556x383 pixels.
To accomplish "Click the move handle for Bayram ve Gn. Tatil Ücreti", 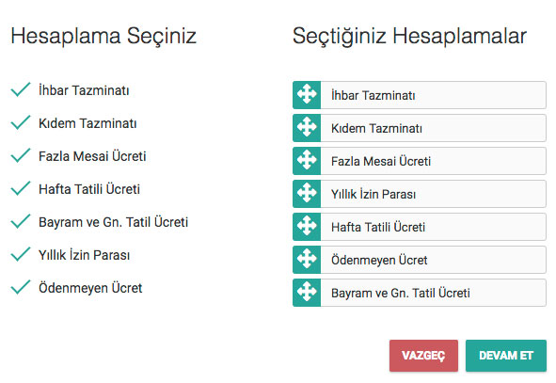I will pos(307,293).
